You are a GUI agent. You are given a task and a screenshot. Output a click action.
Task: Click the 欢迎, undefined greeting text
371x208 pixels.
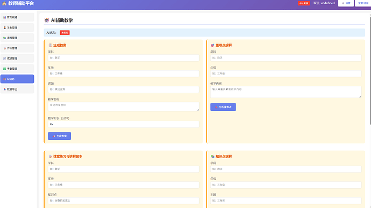point(324,3)
